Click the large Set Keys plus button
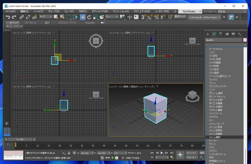 coord(180,155)
